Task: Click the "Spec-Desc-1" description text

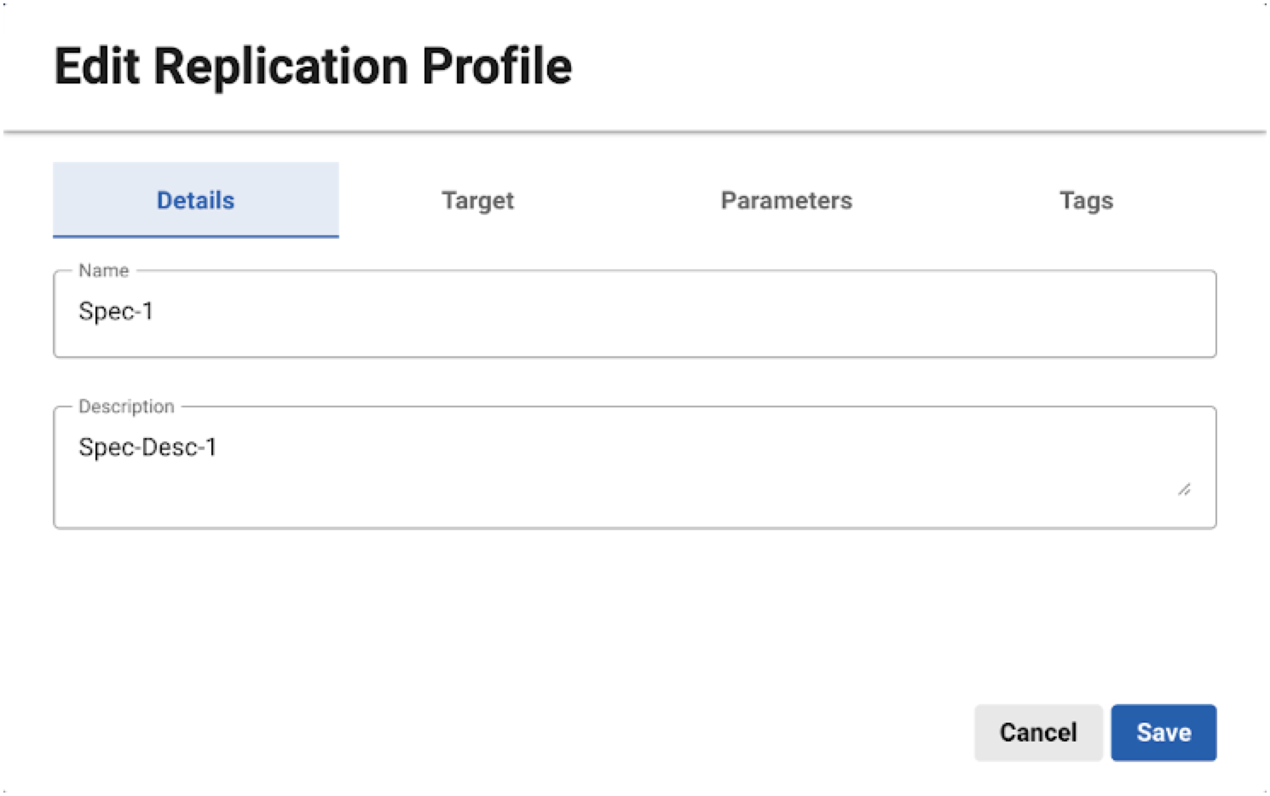Action: [x=147, y=447]
